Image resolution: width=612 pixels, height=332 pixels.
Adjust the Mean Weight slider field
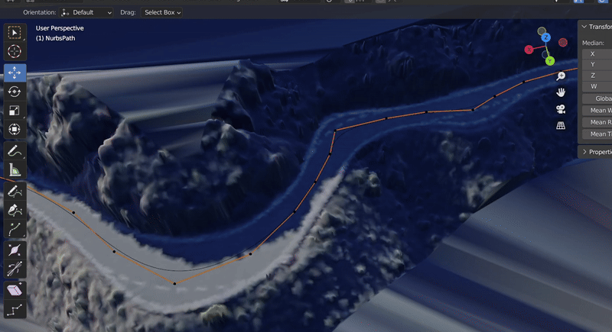597,111
